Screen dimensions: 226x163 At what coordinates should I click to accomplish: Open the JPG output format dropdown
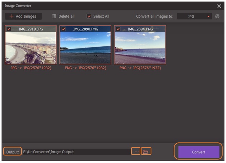click(194, 17)
